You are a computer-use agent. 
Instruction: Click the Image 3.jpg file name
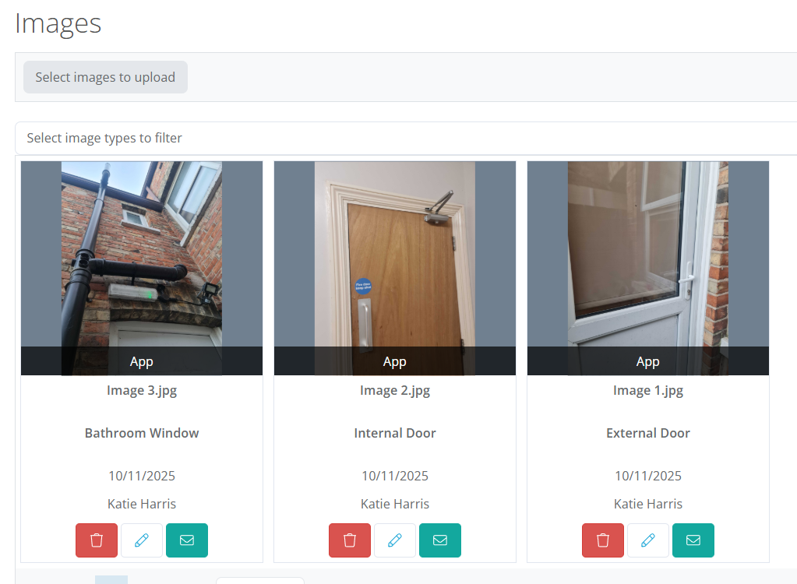142,391
